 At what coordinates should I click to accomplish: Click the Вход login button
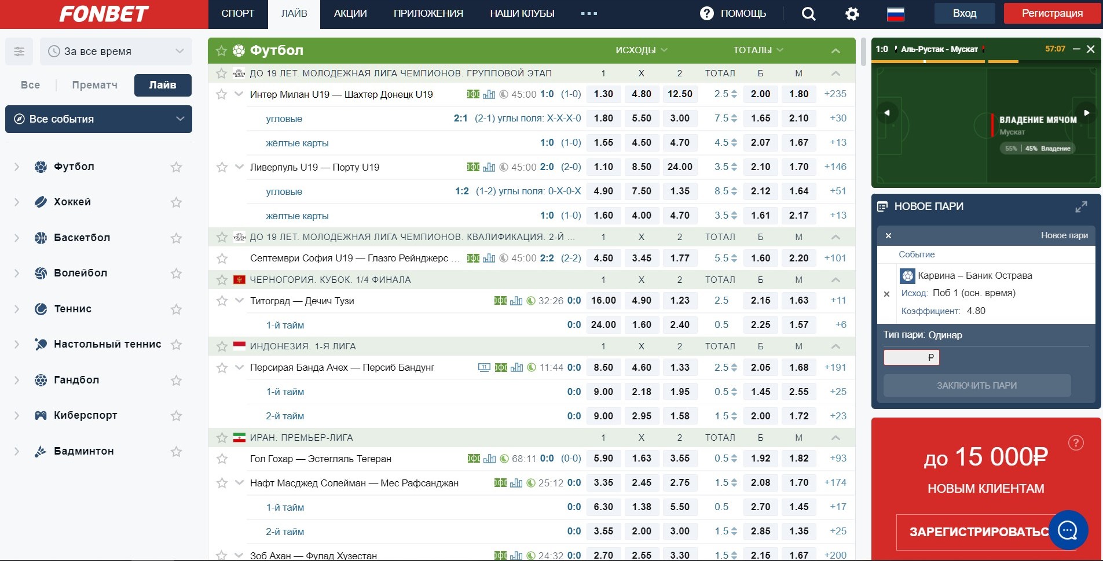point(965,13)
